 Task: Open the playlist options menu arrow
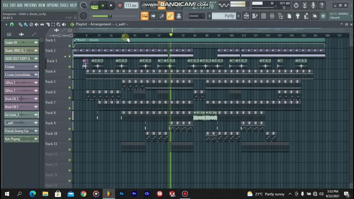[x=6, y=25]
